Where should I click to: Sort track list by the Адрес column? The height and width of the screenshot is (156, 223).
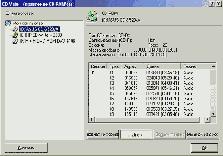[132, 66]
